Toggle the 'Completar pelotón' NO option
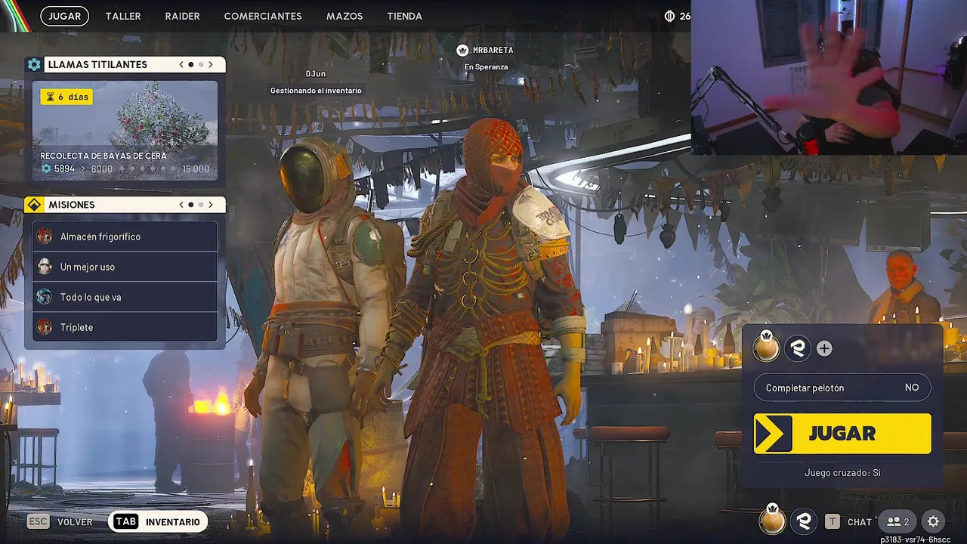The image size is (967, 544). click(842, 388)
